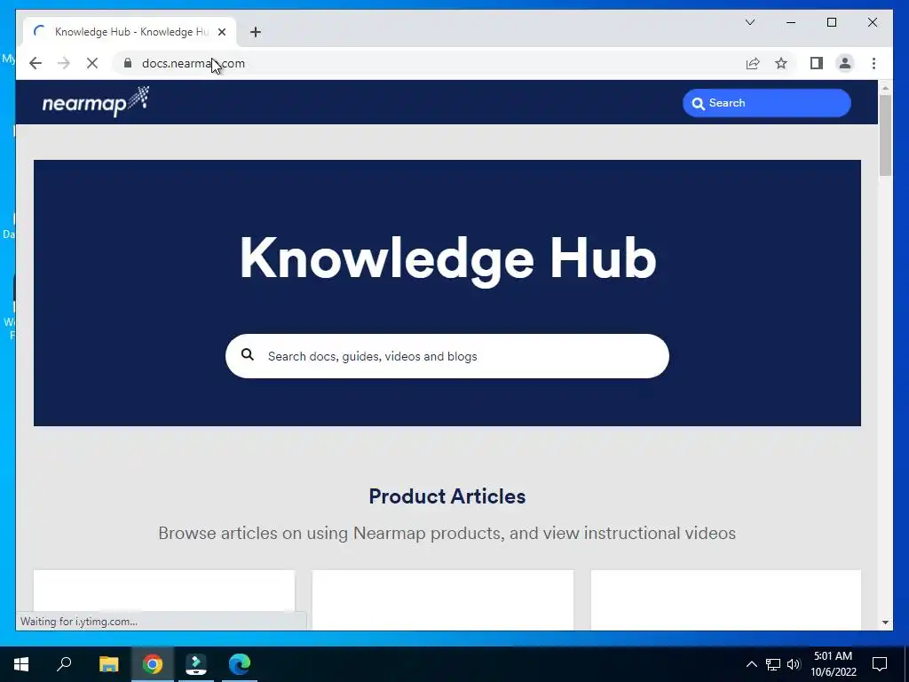
Task: Open the Windows Start menu
Action: 21,664
